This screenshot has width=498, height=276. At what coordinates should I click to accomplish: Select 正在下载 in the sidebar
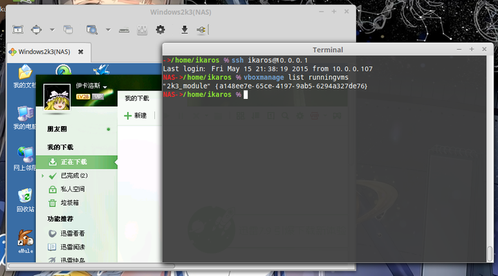tap(77, 162)
